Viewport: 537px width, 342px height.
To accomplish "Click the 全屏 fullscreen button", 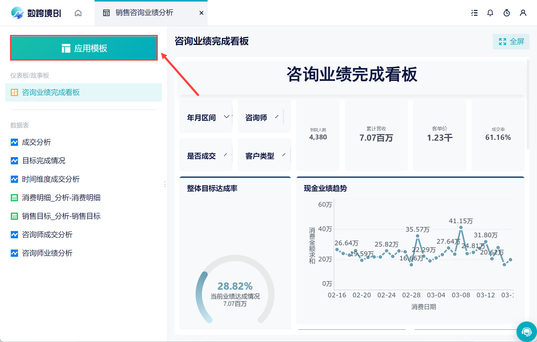I will click(511, 41).
